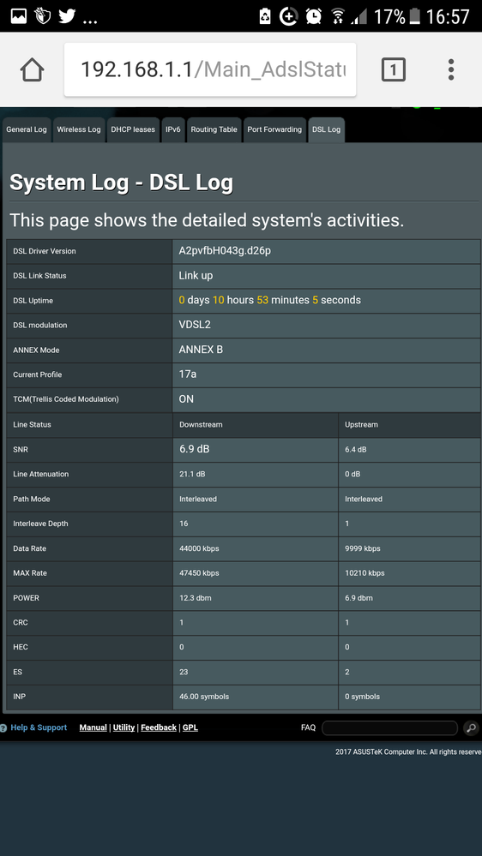Open the Utility link

point(124,727)
